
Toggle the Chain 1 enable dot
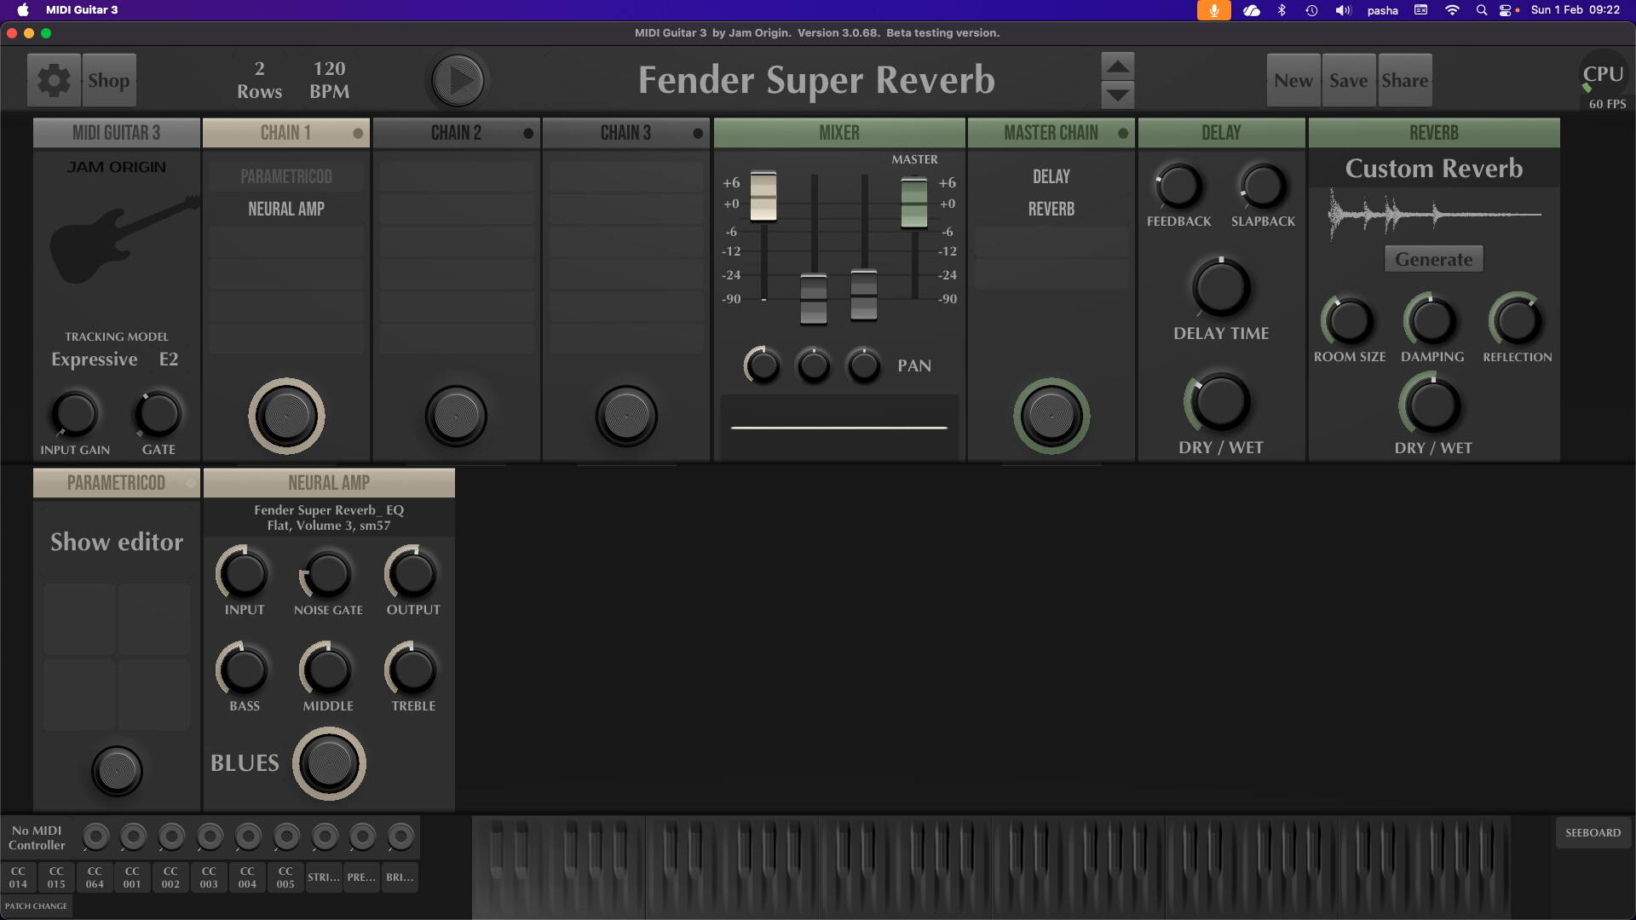pyautogui.click(x=358, y=134)
